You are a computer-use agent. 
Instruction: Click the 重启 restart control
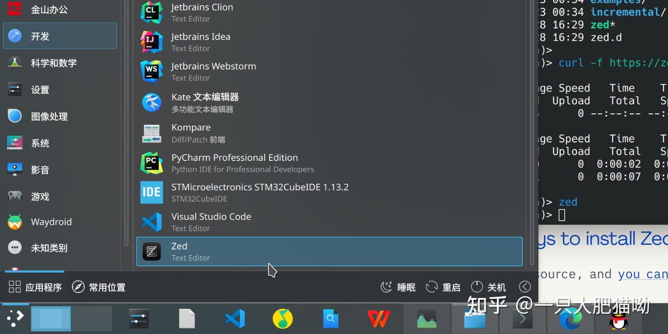(x=443, y=287)
